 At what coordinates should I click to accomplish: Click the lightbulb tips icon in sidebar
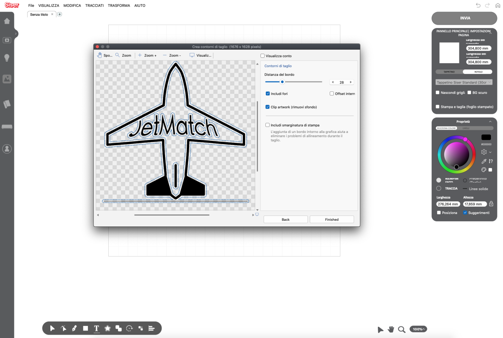(x=7, y=58)
